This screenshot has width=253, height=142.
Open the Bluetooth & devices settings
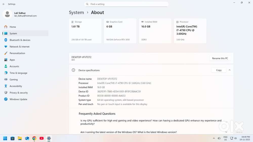point(20,40)
